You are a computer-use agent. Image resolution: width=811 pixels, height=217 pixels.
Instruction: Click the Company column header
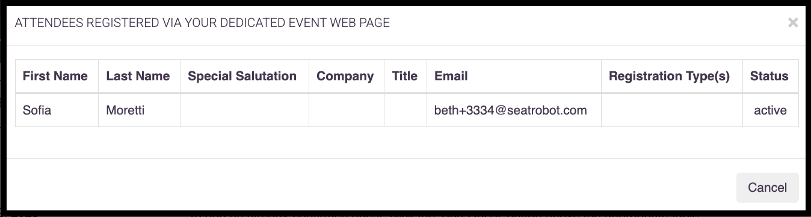point(347,76)
